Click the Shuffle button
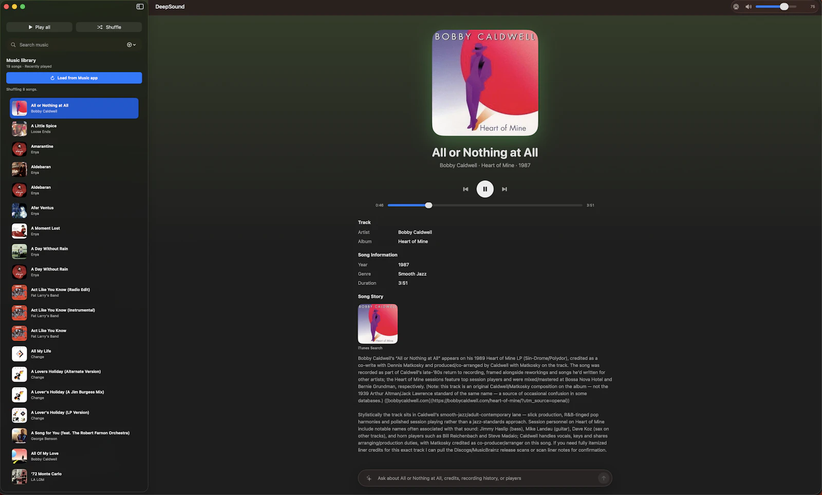822x495 pixels. pyautogui.click(x=109, y=27)
